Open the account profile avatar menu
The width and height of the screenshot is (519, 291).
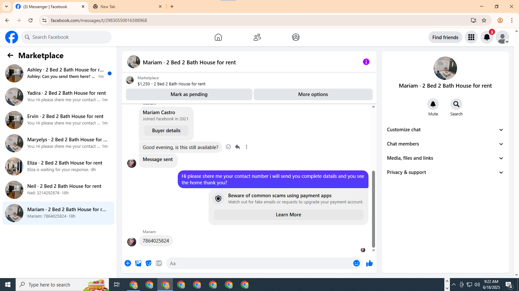pyautogui.click(x=502, y=37)
